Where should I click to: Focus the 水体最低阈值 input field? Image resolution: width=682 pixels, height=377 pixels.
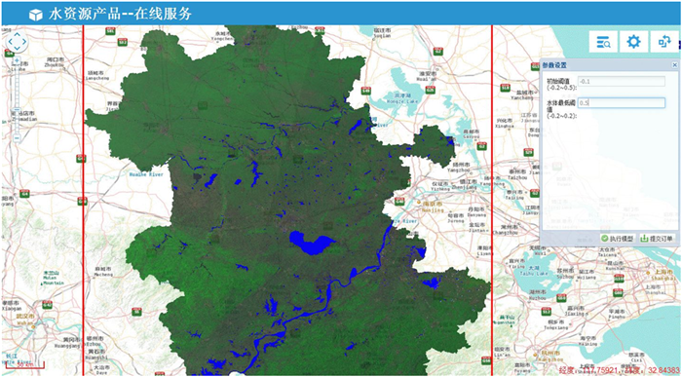pyautogui.click(x=622, y=102)
